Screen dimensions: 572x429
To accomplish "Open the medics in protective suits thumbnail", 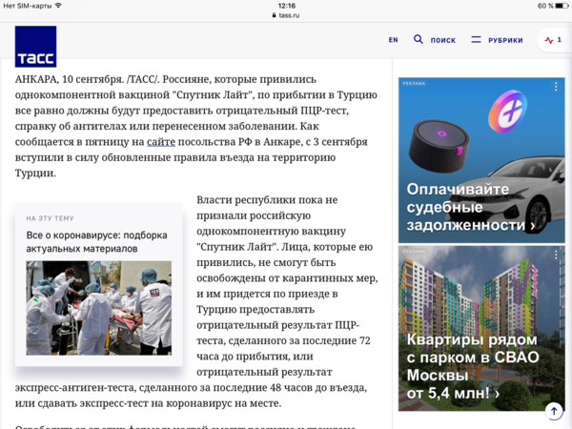I will click(x=99, y=308).
